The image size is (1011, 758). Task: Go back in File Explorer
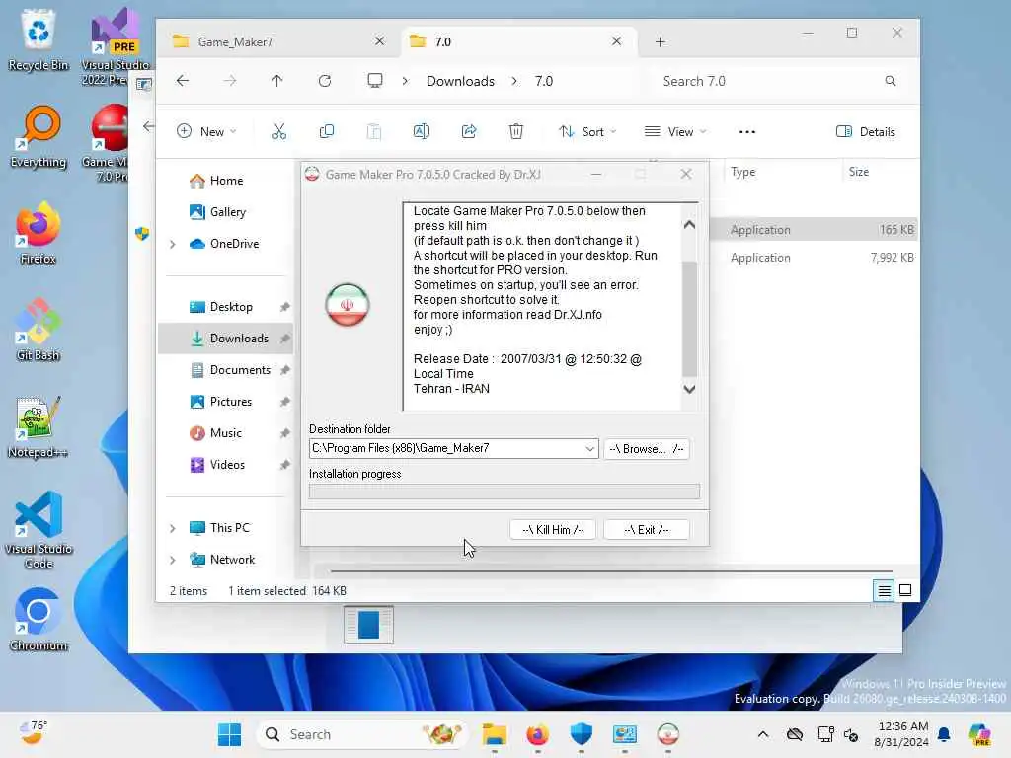click(x=183, y=81)
